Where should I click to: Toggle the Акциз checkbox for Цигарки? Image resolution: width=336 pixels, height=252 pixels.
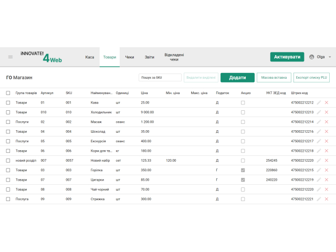243,180
